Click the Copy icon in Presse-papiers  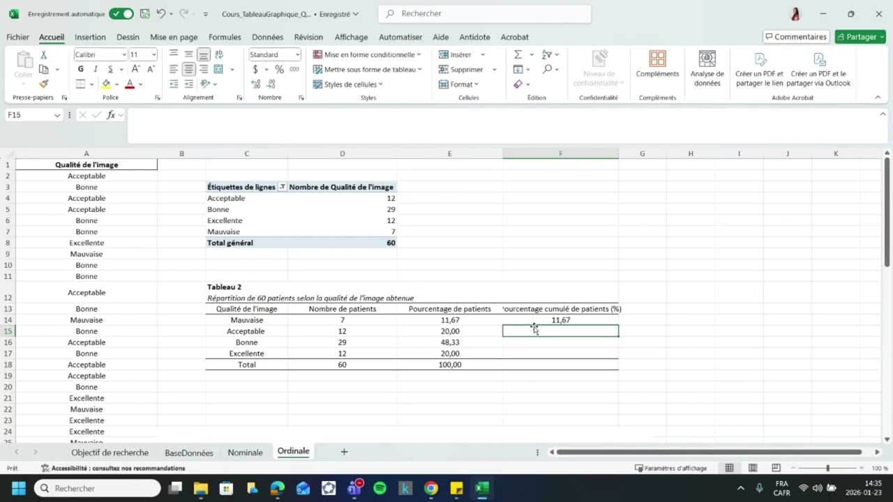44,69
